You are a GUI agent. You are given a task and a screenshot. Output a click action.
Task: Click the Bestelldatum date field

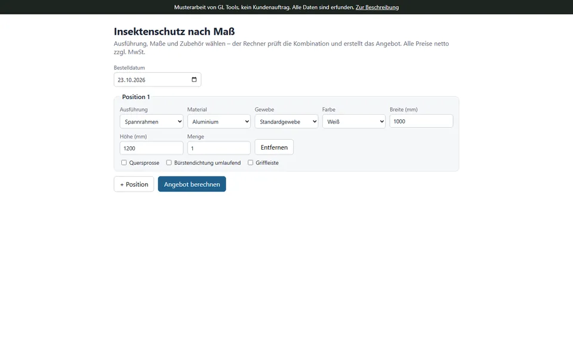pyautogui.click(x=158, y=79)
